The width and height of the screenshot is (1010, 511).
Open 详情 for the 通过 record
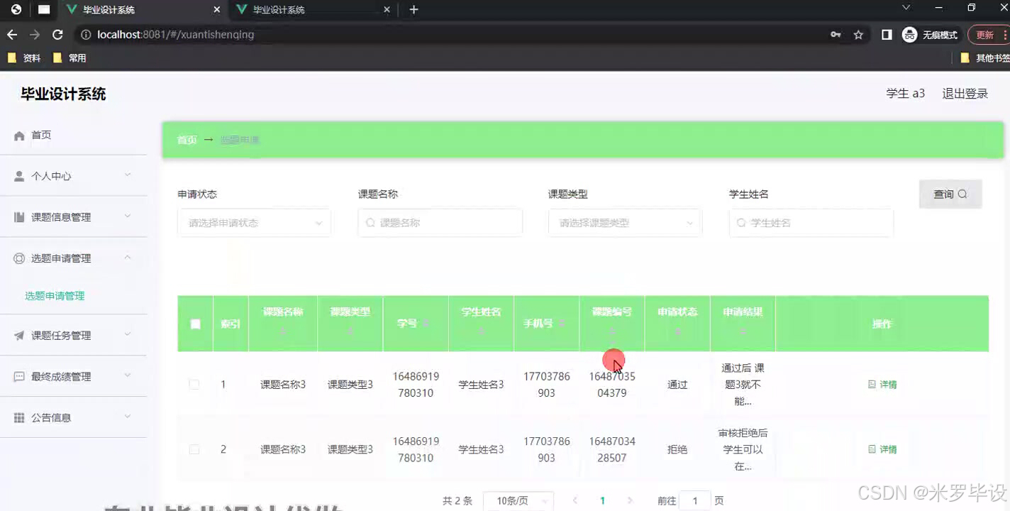[882, 384]
